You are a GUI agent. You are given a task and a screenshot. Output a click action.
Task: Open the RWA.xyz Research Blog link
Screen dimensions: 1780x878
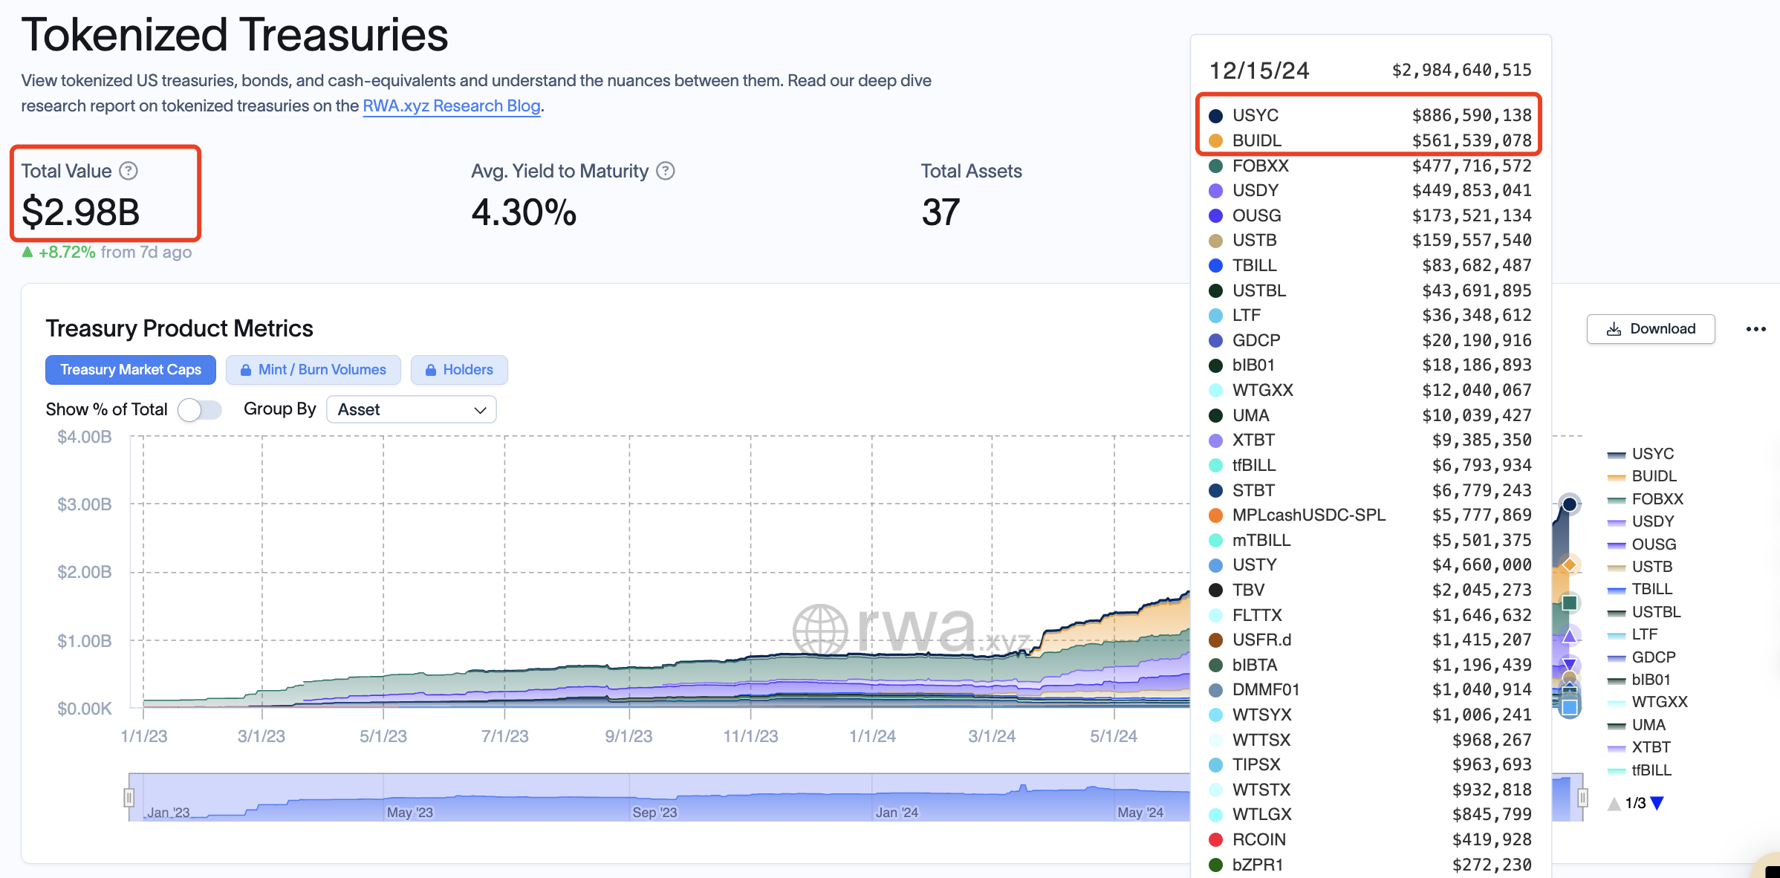coord(451,105)
